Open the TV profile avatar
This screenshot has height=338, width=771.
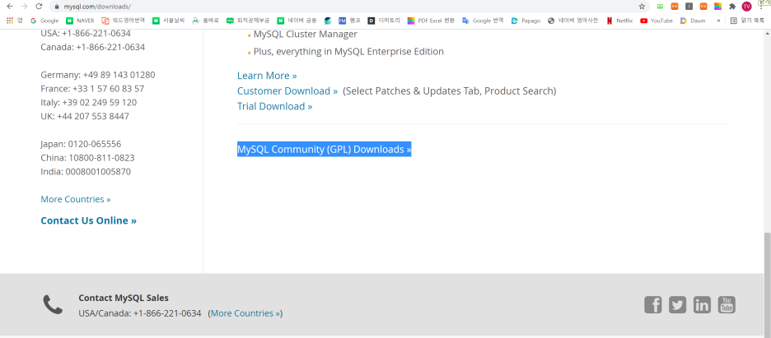(x=746, y=7)
